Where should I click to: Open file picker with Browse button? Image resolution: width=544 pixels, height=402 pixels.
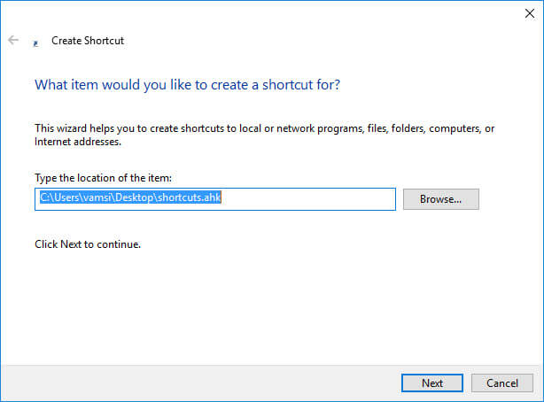pos(441,199)
